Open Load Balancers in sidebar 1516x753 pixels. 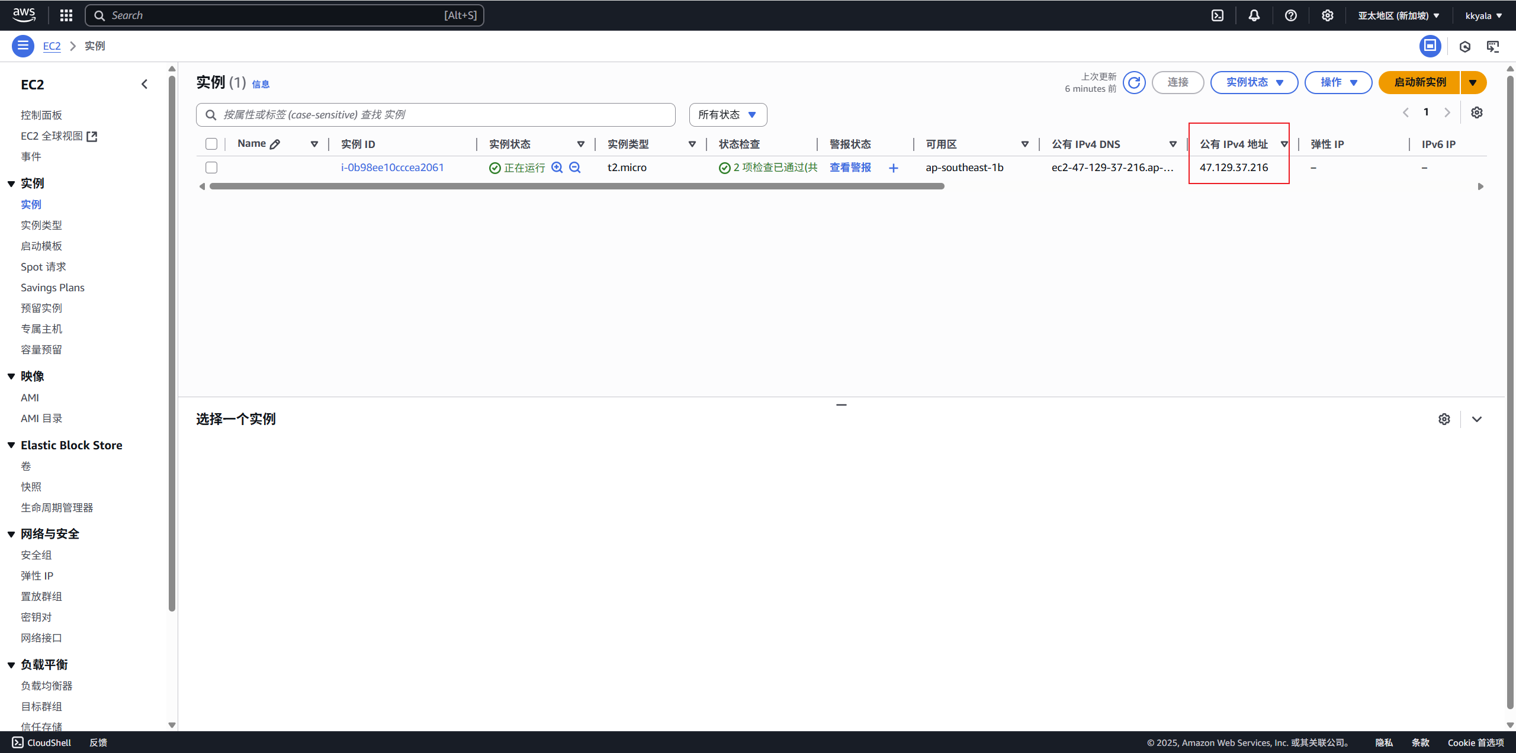47,686
